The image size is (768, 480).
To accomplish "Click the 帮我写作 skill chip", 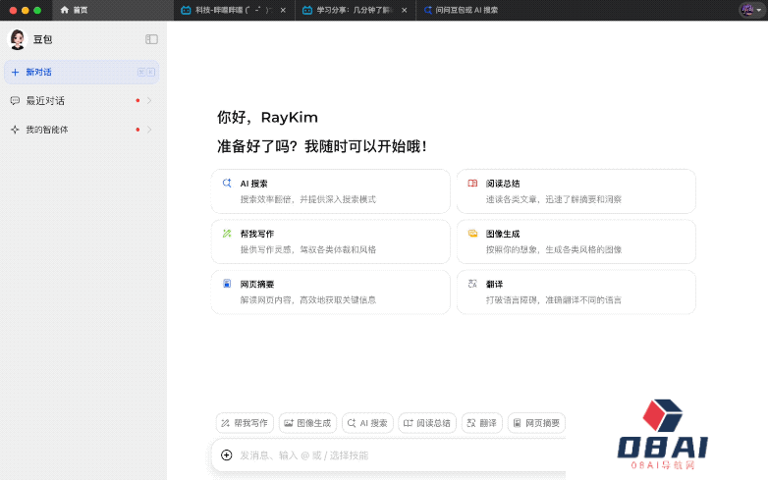I will [x=245, y=423].
